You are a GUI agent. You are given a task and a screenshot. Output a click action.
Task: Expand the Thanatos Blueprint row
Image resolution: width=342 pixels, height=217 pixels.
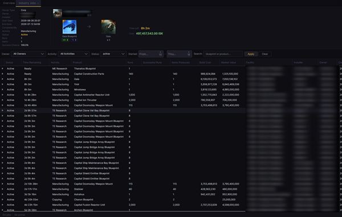(2, 68)
